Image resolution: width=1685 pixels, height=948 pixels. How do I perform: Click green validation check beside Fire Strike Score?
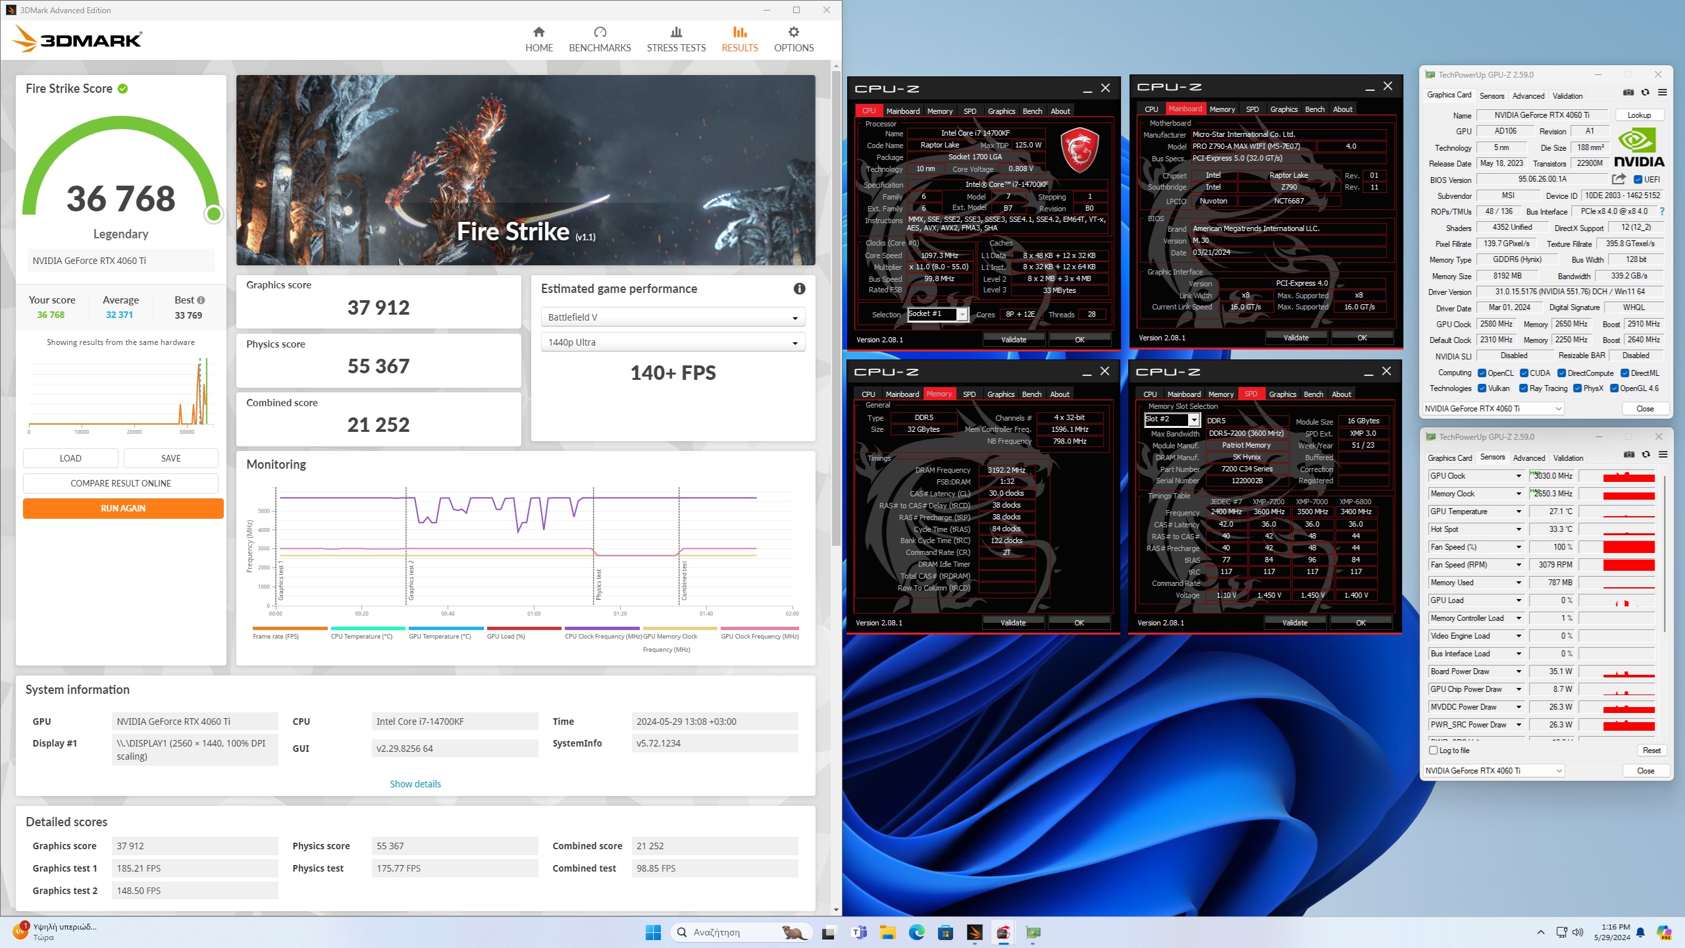(123, 88)
